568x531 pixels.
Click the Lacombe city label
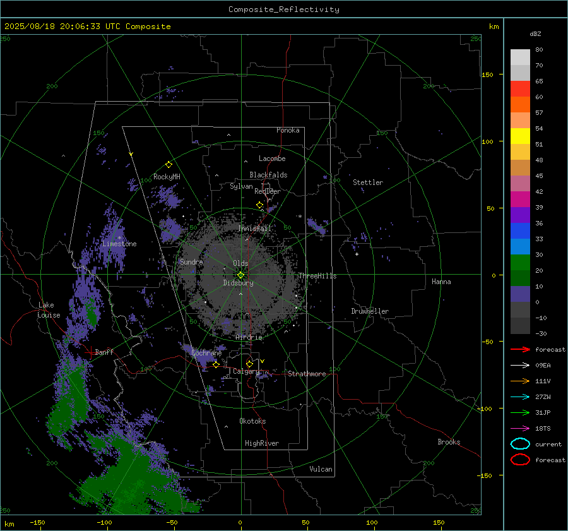272,158
